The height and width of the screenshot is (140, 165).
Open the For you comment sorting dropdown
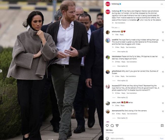115,28
